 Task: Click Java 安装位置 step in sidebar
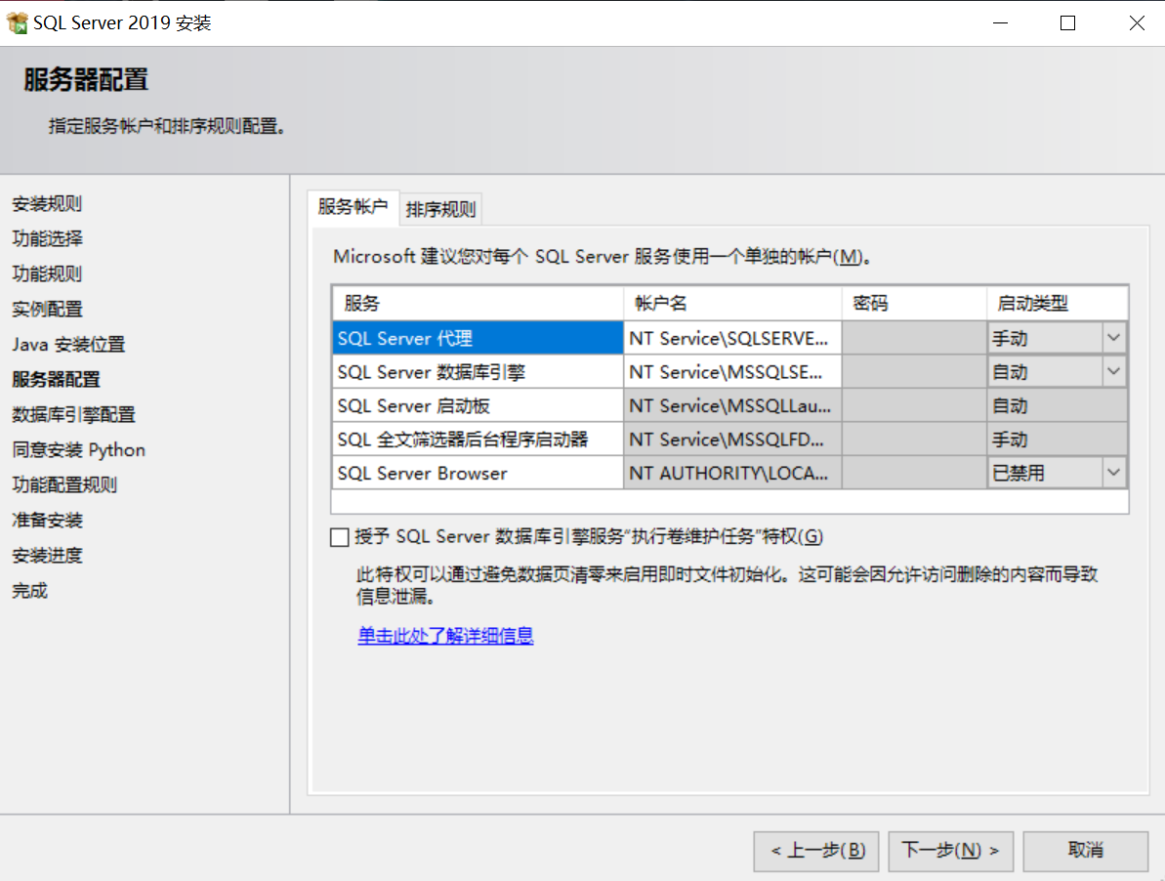coord(68,344)
